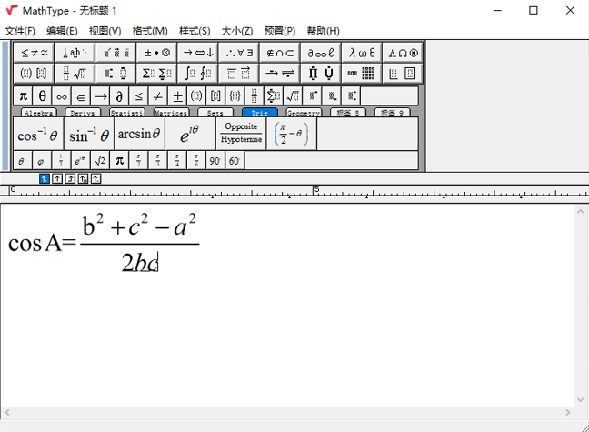Insert the partial derivative symbol

119,95
